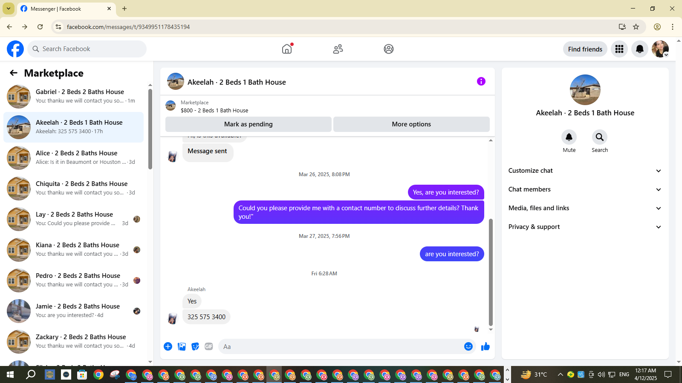Navigate back in the browser
The height and width of the screenshot is (383, 682).
[9, 27]
